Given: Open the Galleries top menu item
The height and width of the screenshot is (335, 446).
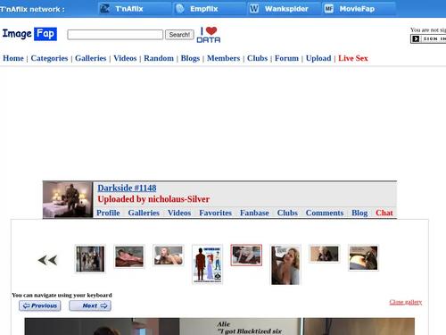Looking at the screenshot, I should pyautogui.click(x=91, y=58).
